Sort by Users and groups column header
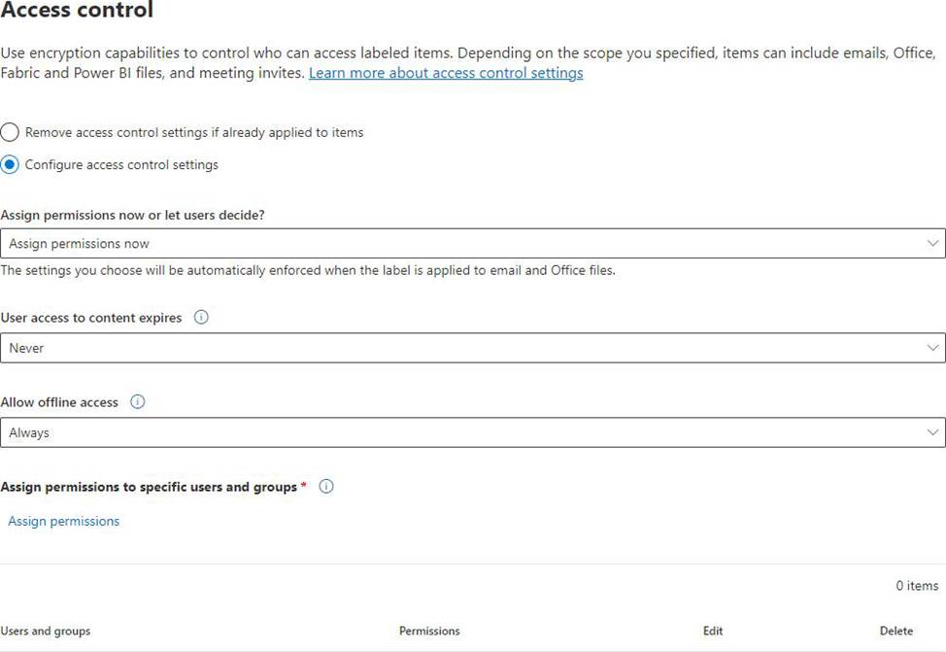The height and width of the screenshot is (652, 946). 46,632
